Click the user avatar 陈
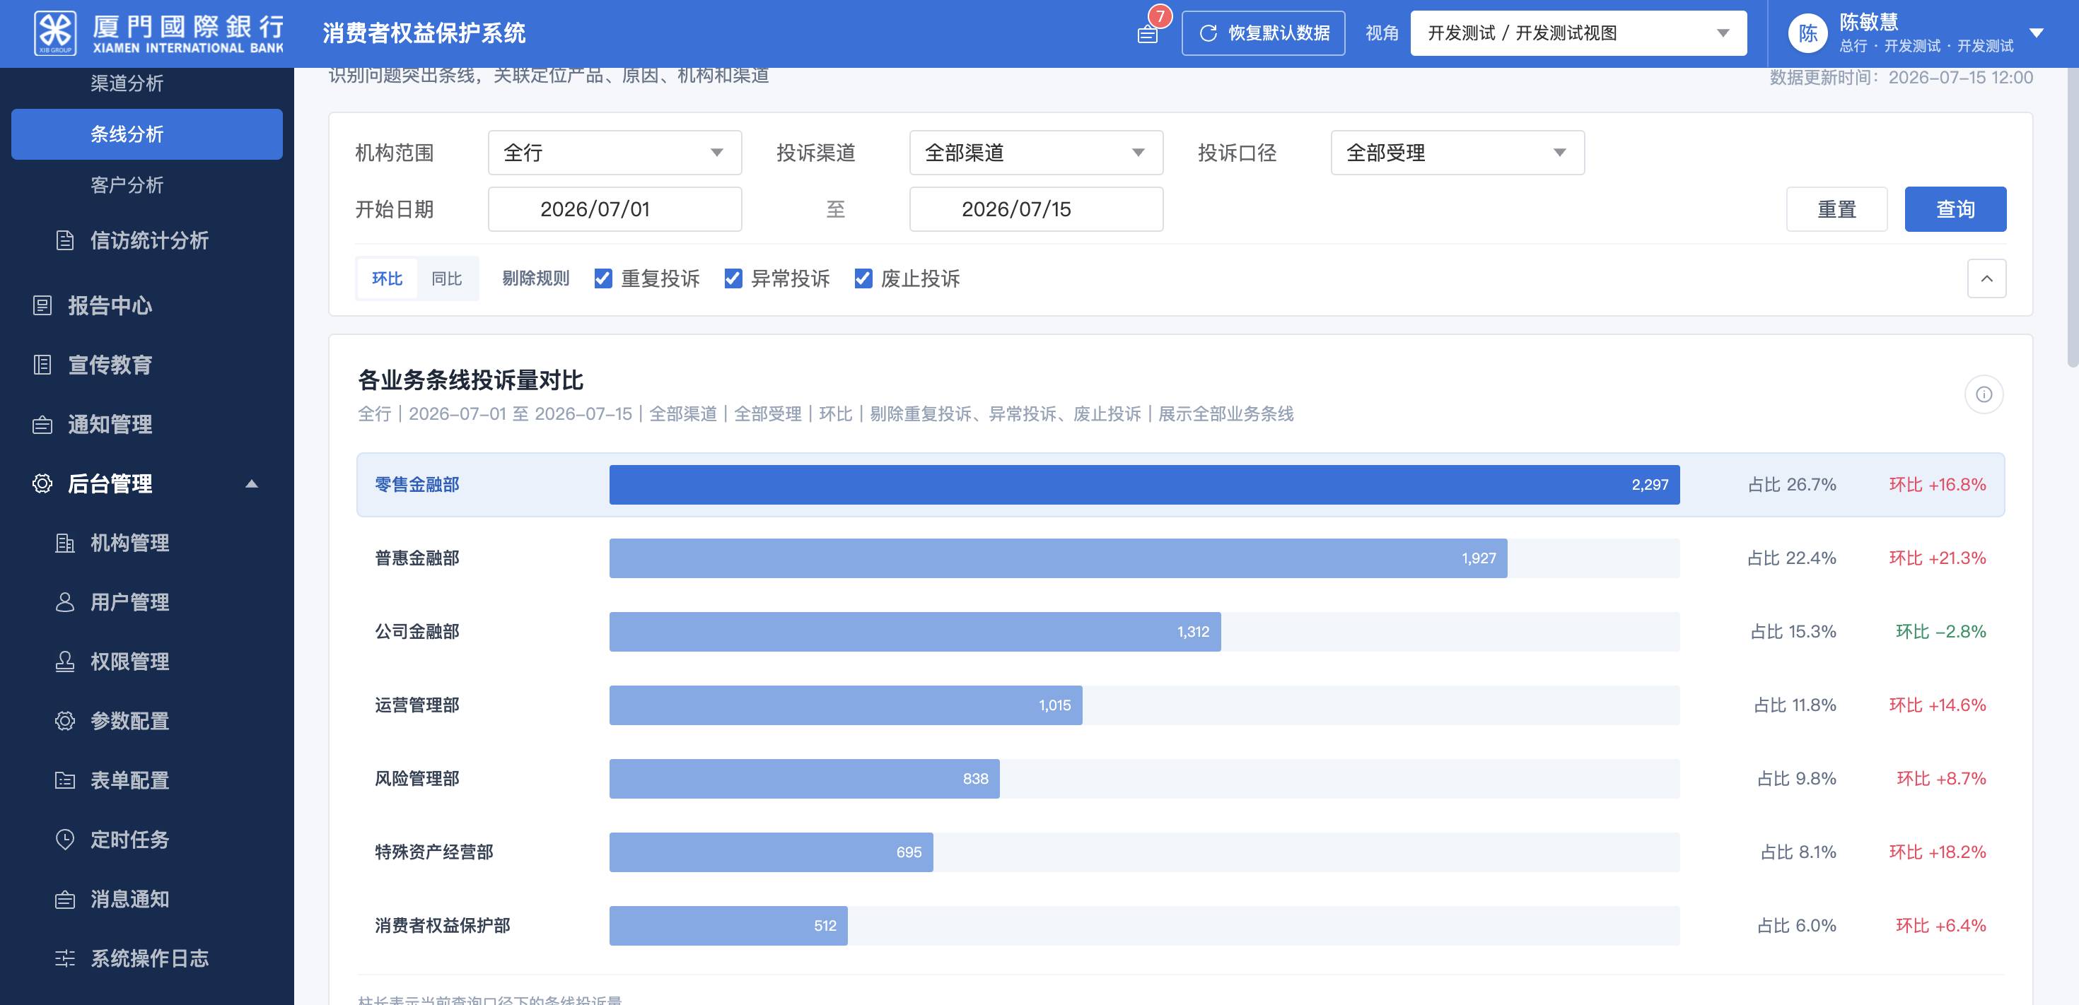 [x=1808, y=33]
